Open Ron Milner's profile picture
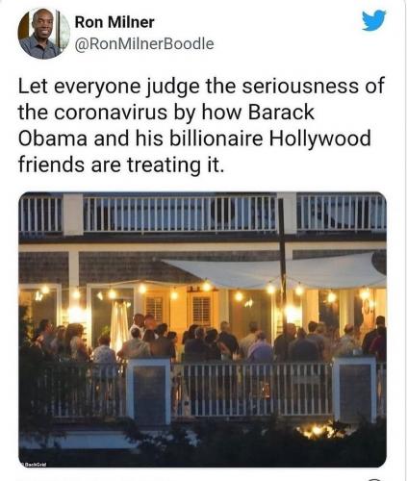 (x=44, y=34)
